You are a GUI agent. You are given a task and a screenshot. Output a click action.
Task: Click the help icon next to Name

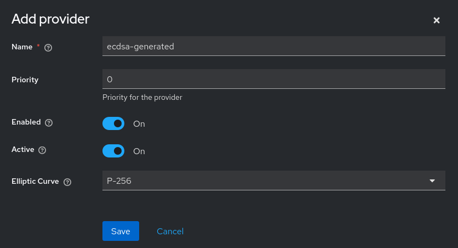(x=48, y=48)
